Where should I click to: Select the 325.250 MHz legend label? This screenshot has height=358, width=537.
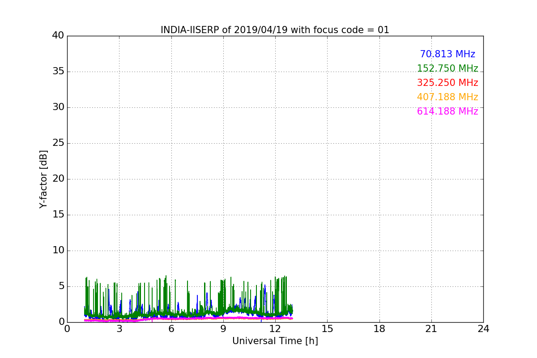point(447,83)
